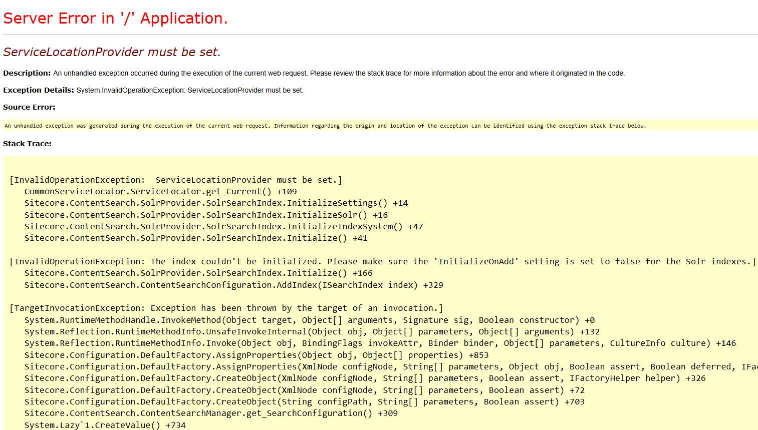Click the 'System.RuntimeMethodHandle.InvokeMethod' stack line
The image size is (758, 430).
tap(310, 320)
